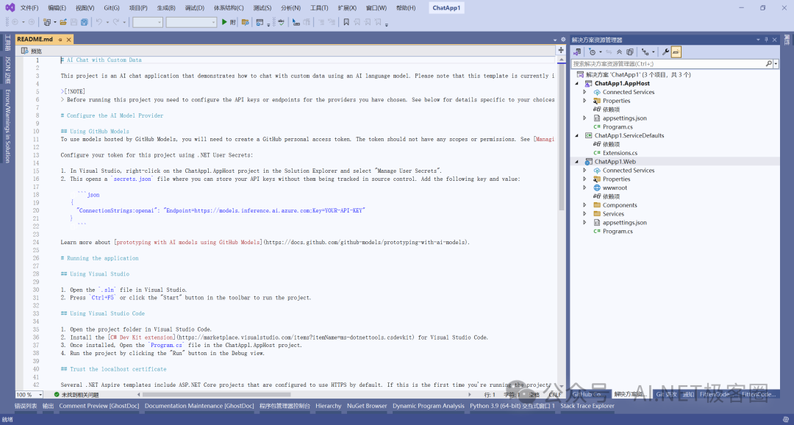
Task: Click CRLF line ending indicator
Action: tap(555, 395)
